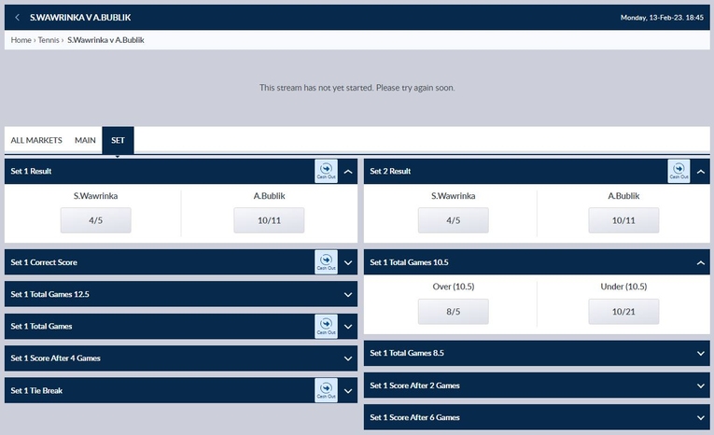Collapse the Set 2 Result market
This screenshot has height=435, width=714.
tap(701, 172)
